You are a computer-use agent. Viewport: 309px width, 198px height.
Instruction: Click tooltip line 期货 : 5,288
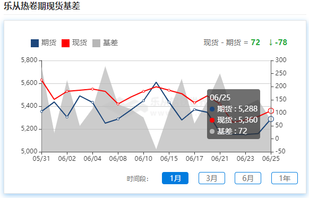coord(234,109)
